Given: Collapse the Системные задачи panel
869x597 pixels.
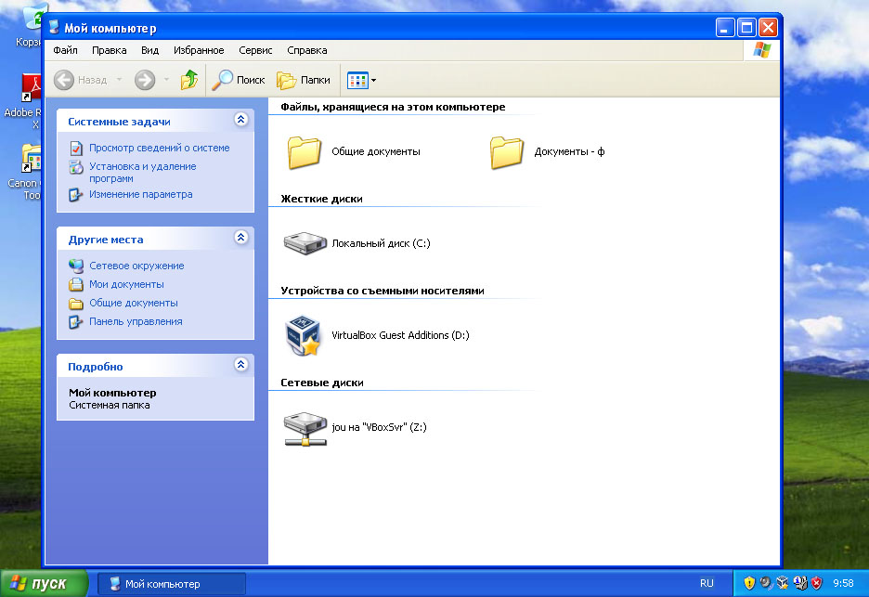Looking at the screenshot, I should click(241, 121).
